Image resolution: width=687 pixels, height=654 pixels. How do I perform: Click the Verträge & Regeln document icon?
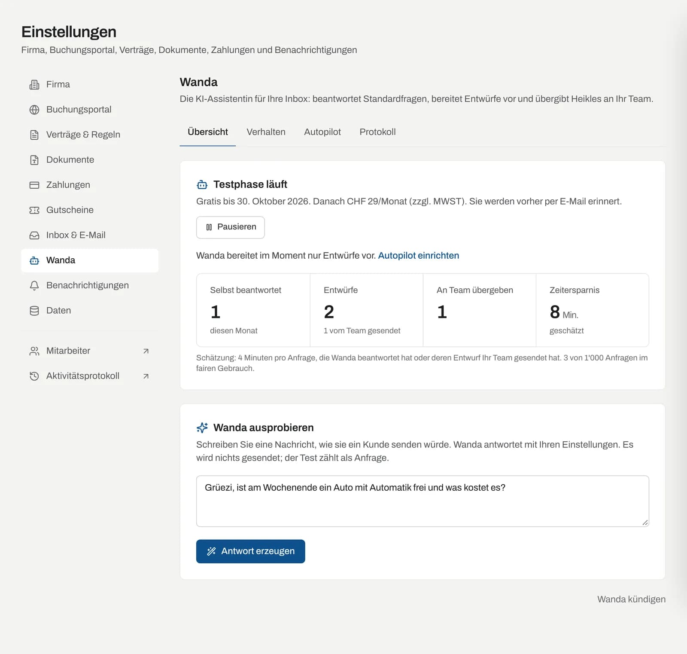(34, 135)
